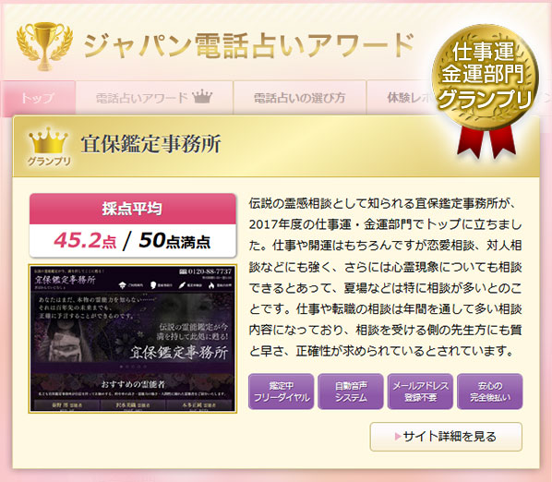Image resolution: width=552 pixels, height=482 pixels.
Task: Click the crown icon in 電話占いアワード tab
Action: 202,96
